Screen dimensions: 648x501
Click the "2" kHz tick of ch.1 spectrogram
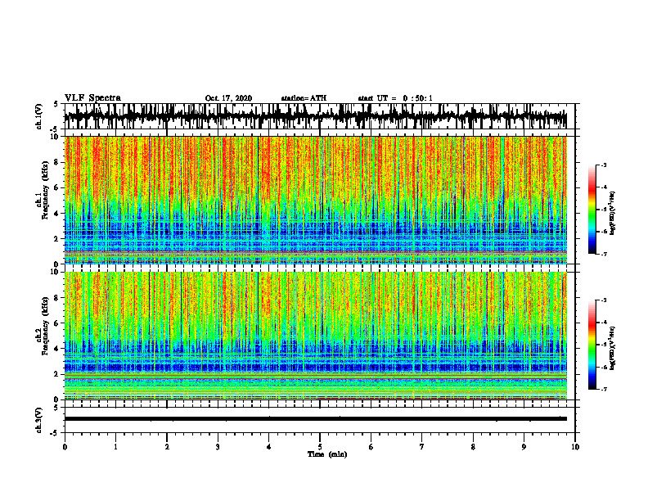tap(57, 238)
